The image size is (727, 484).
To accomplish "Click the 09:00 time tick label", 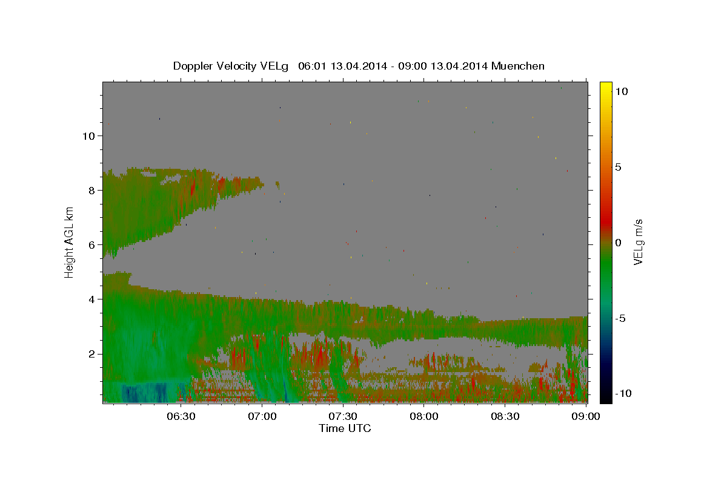I will point(586,416).
